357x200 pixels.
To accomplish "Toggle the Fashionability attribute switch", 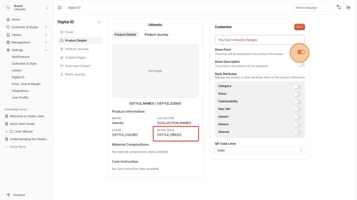I will pyautogui.click(x=298, y=102).
